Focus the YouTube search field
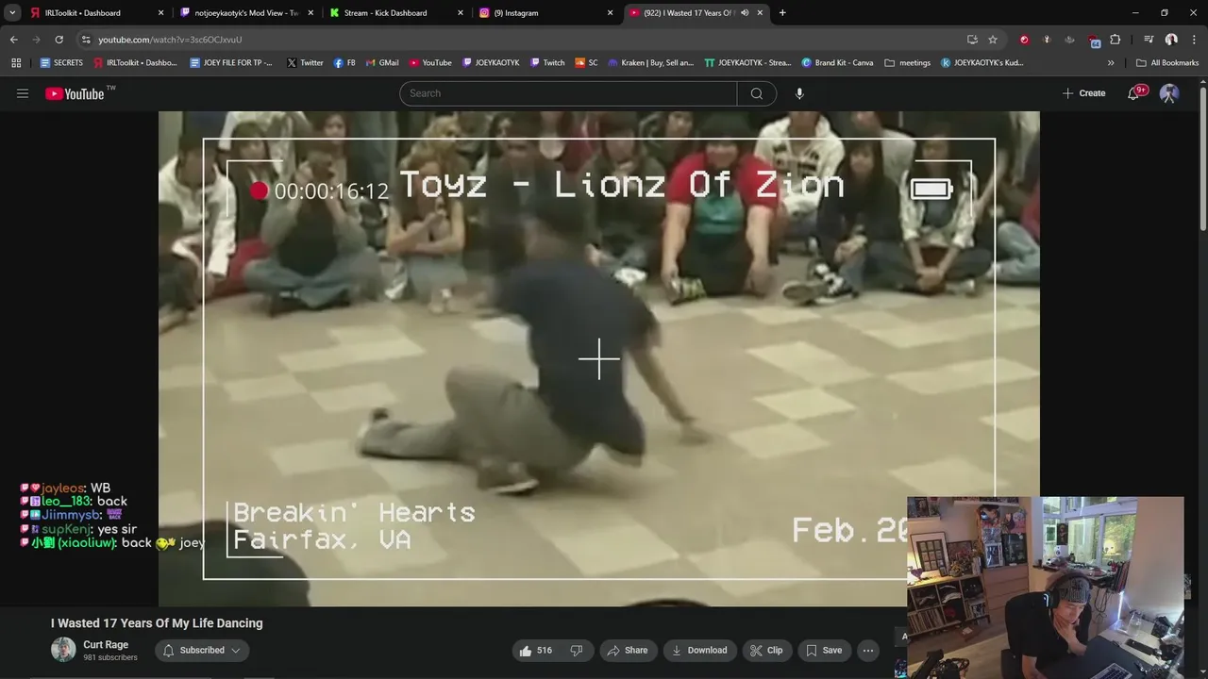 (x=568, y=93)
